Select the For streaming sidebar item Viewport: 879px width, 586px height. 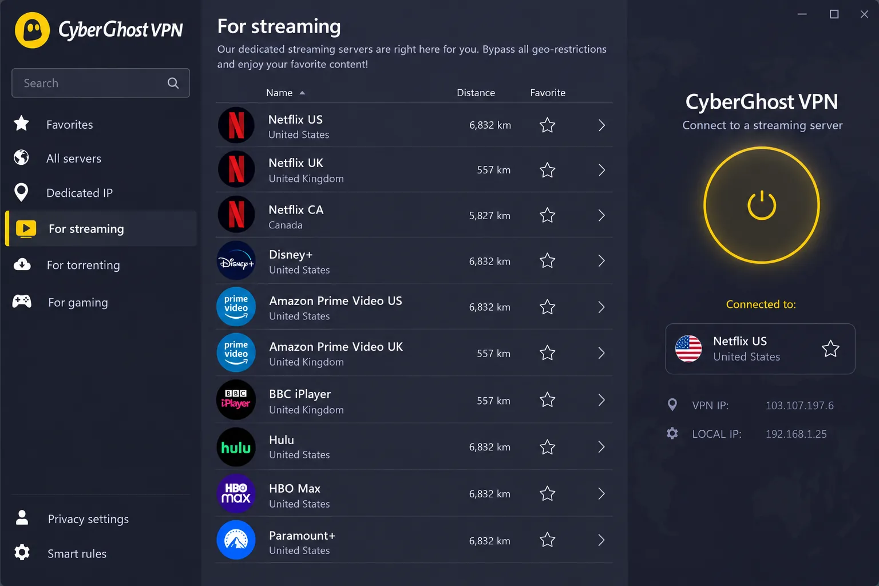(x=101, y=228)
